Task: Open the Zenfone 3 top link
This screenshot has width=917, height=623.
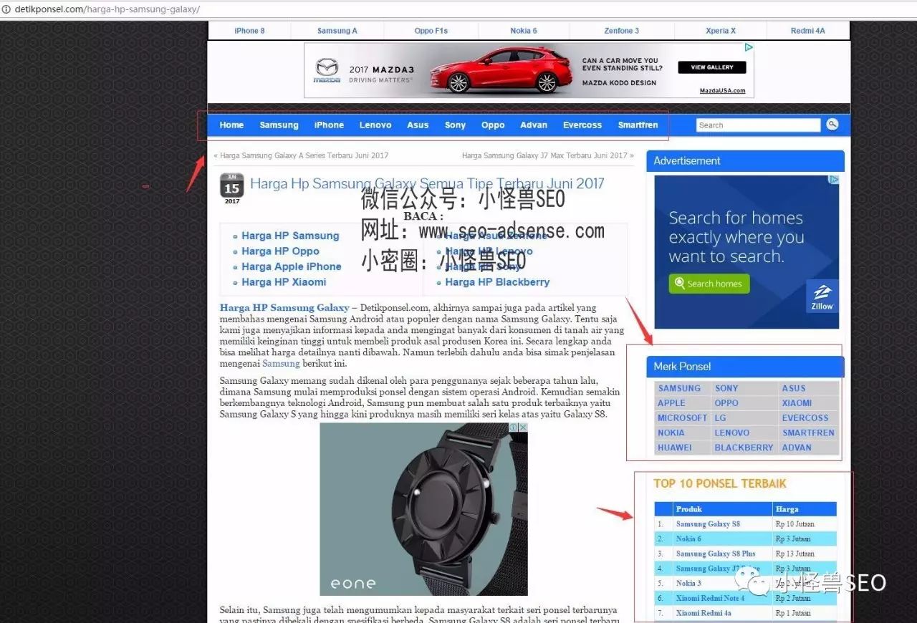Action: click(x=621, y=31)
